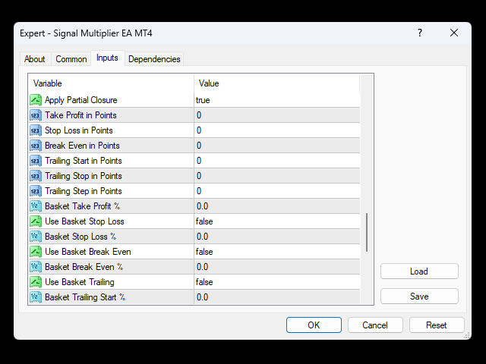
Task: Click the integer icon for Trailing Stop in Points
Action: point(36,176)
